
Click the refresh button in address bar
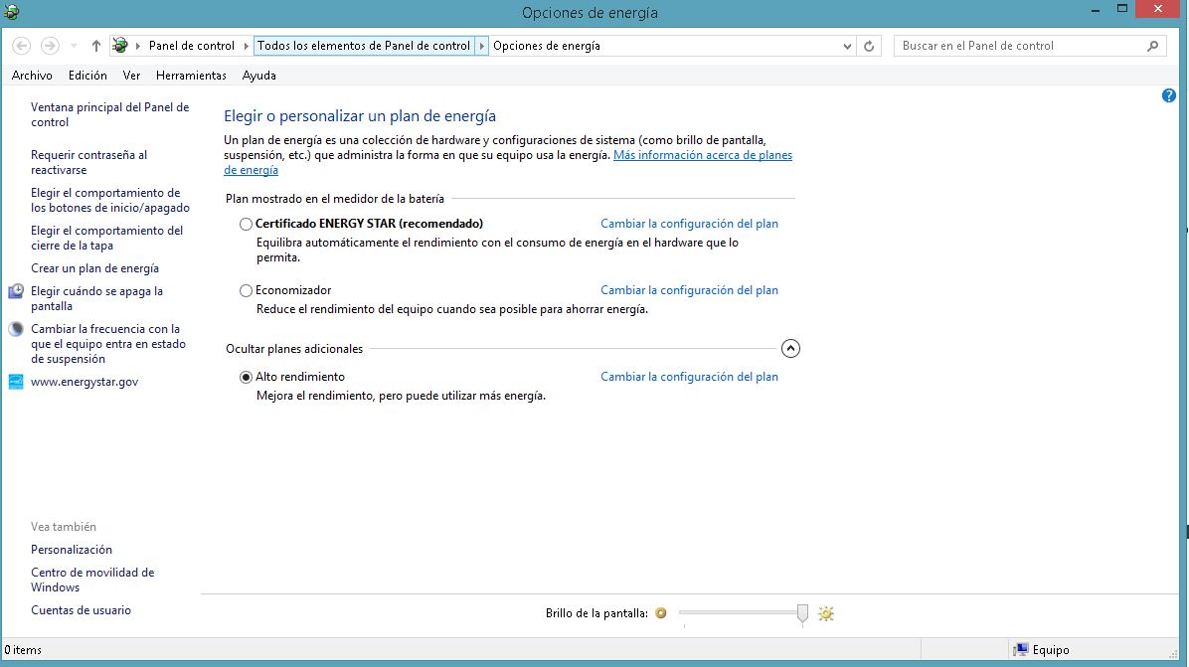point(869,46)
